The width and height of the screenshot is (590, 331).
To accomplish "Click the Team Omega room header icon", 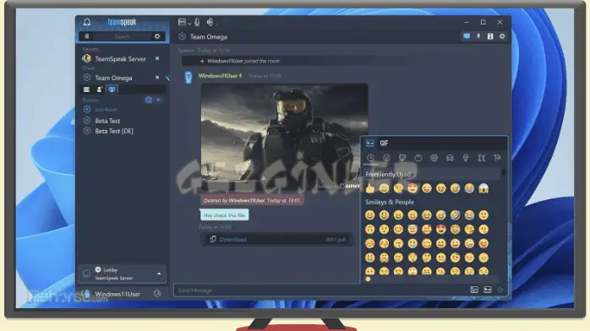I will [182, 36].
